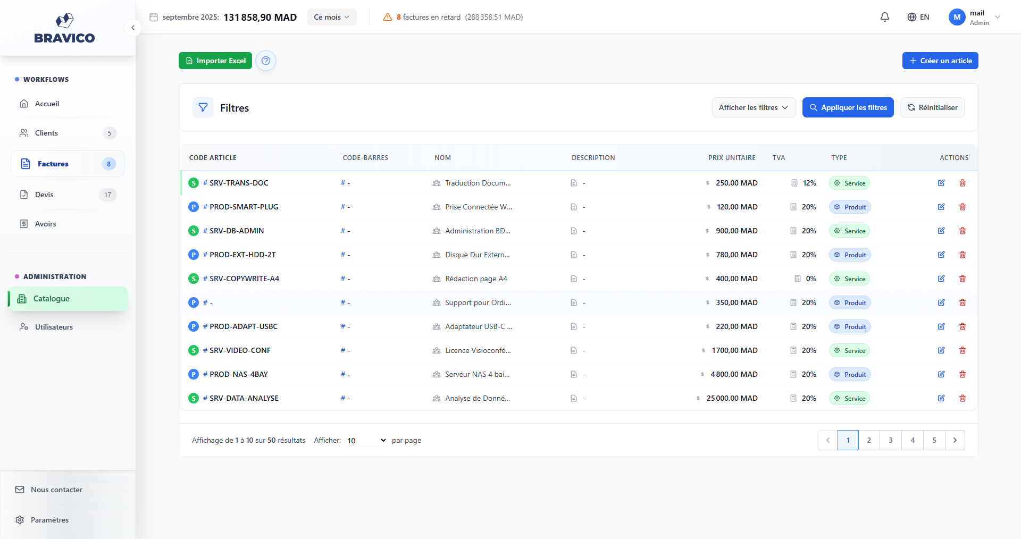Expand Afficher les filtres dropdown
The image size is (1021, 539).
(x=754, y=107)
